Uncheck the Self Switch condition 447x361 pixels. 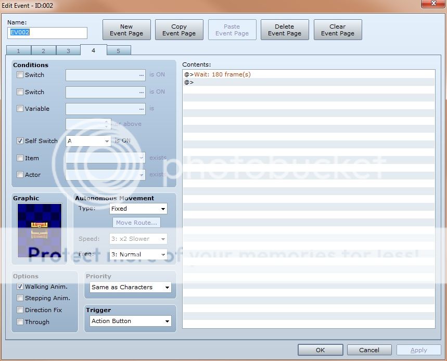click(20, 141)
